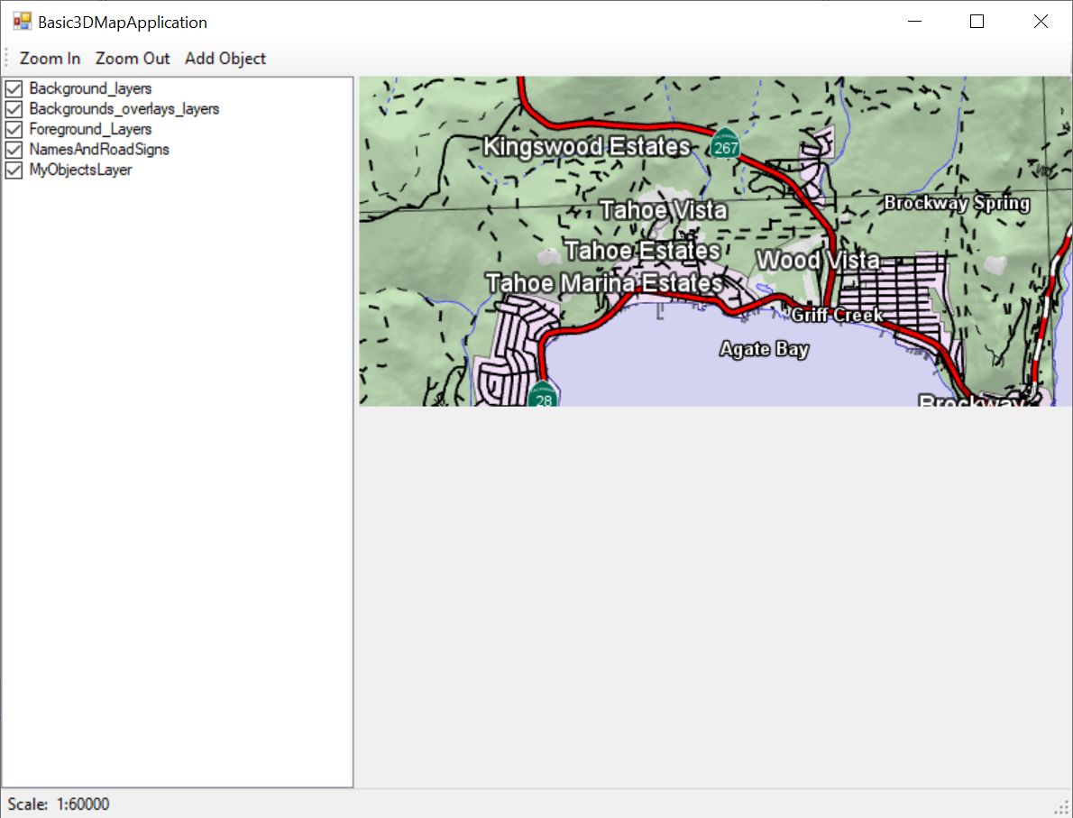The width and height of the screenshot is (1073, 818).
Task: Click the toolbar drag grip handle
Action: 6,59
